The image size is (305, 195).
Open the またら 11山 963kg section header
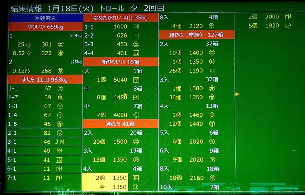coord(45,79)
